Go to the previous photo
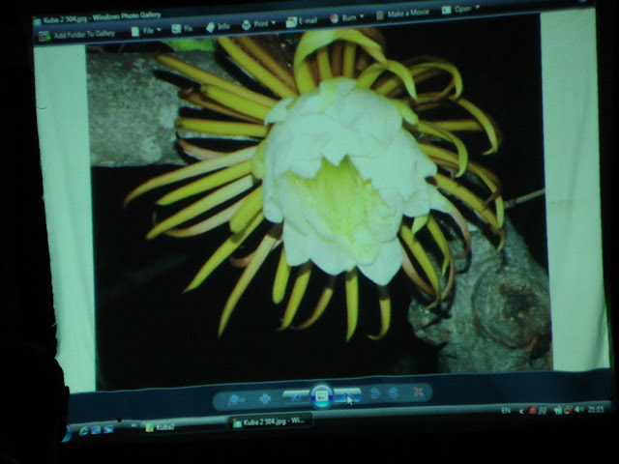 pyautogui.click(x=296, y=397)
